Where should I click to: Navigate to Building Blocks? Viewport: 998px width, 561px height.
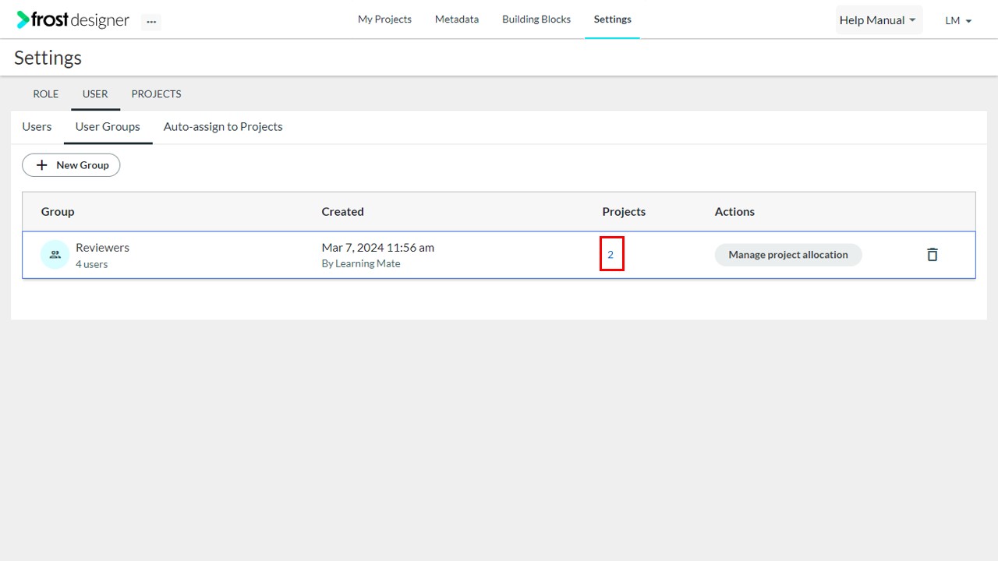click(x=536, y=19)
